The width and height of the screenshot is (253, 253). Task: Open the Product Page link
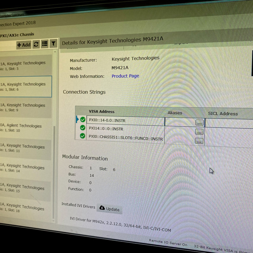[125, 76]
